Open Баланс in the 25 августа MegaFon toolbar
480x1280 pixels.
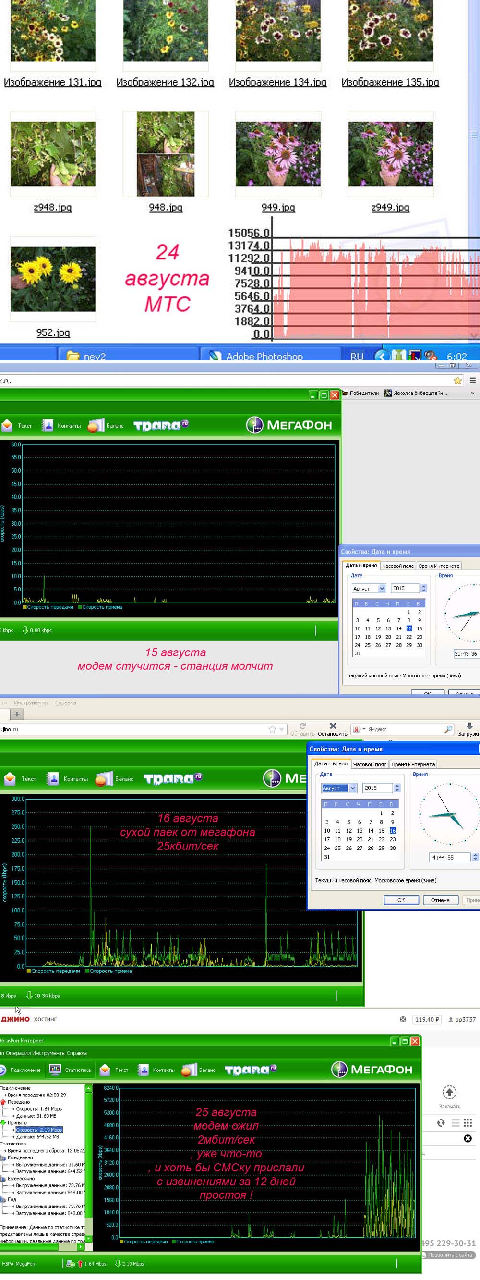coord(199,1070)
